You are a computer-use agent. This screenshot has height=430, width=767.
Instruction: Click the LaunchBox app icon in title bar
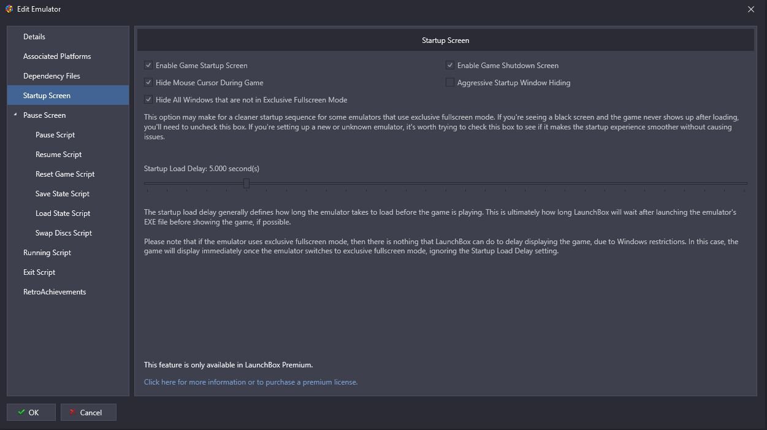(x=9, y=9)
